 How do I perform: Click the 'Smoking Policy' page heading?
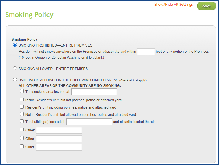[x=29, y=15]
